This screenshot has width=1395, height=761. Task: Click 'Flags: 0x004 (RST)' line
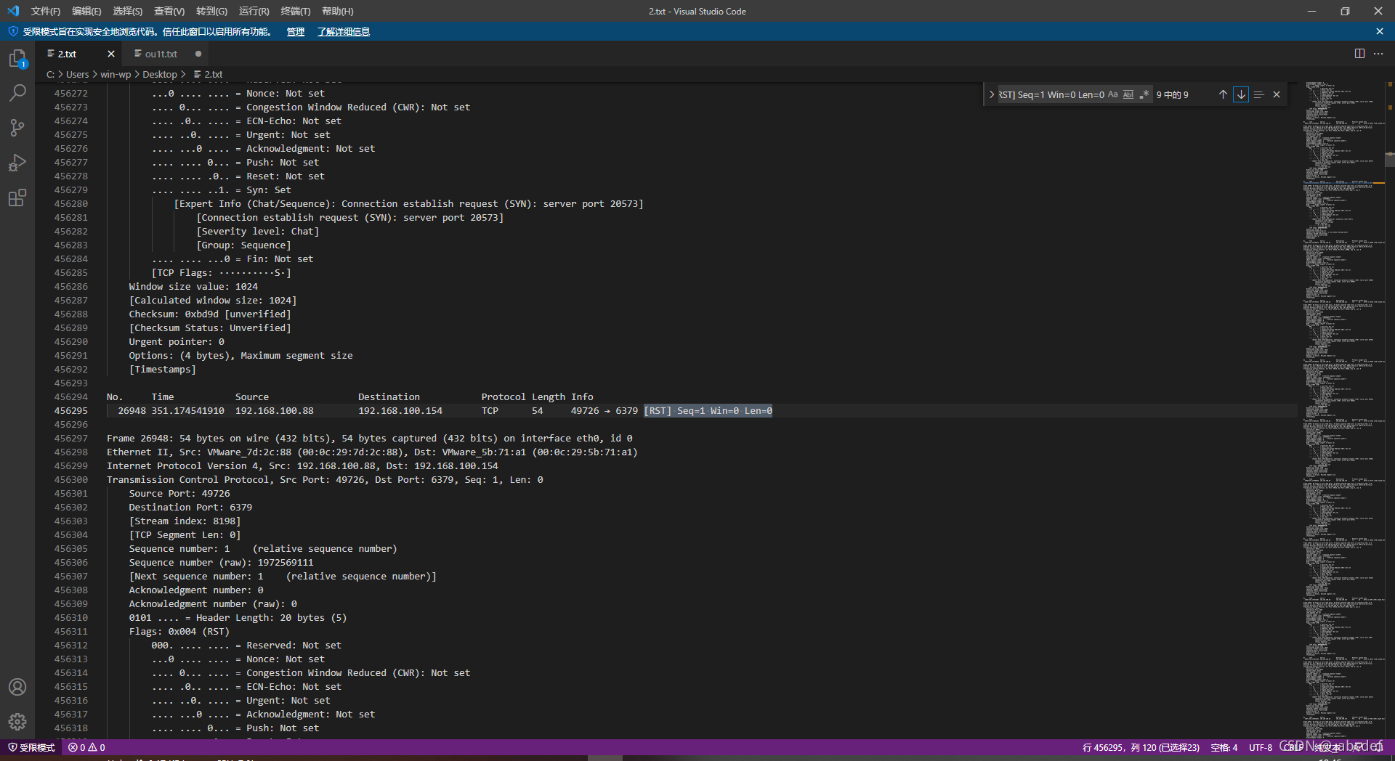(179, 632)
